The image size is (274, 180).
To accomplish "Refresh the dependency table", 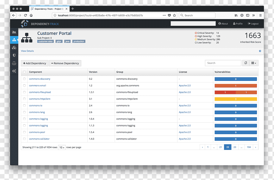I will tap(246, 63).
